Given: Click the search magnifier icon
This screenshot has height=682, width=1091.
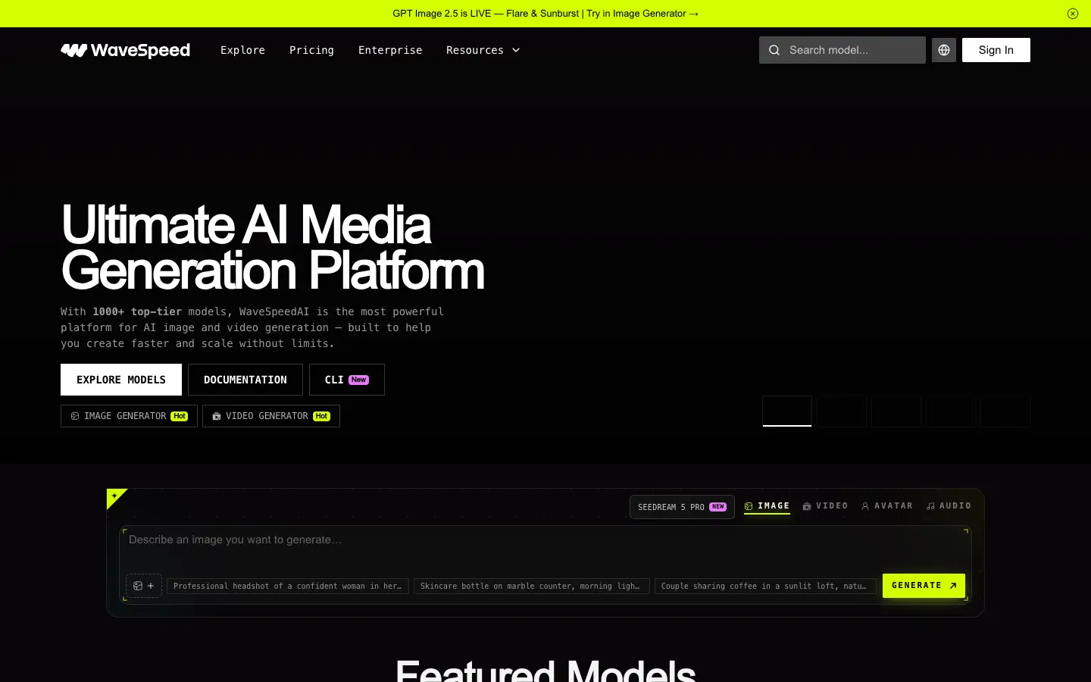Looking at the screenshot, I should click(774, 50).
